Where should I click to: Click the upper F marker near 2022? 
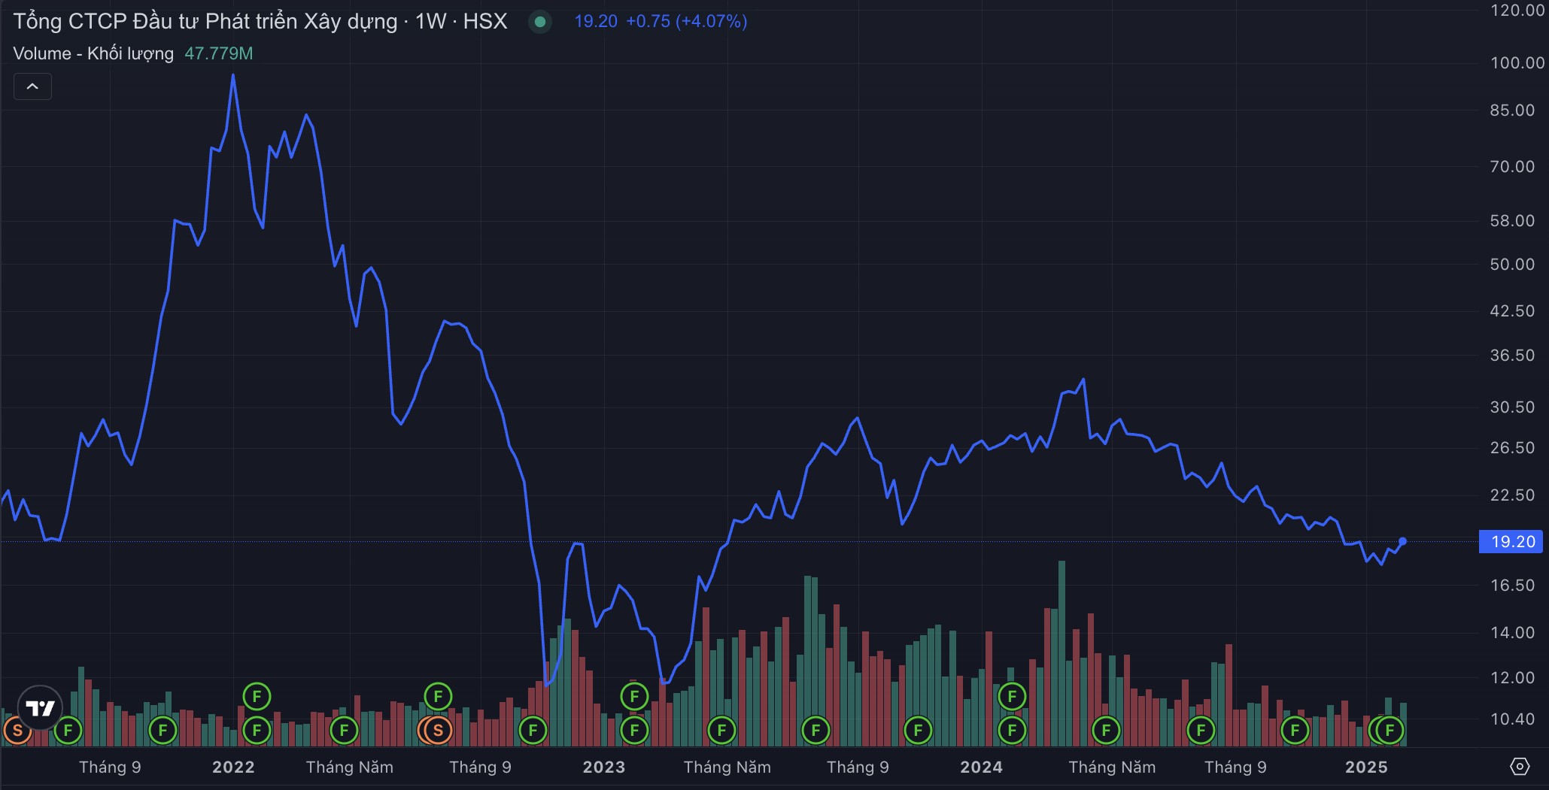point(257,696)
